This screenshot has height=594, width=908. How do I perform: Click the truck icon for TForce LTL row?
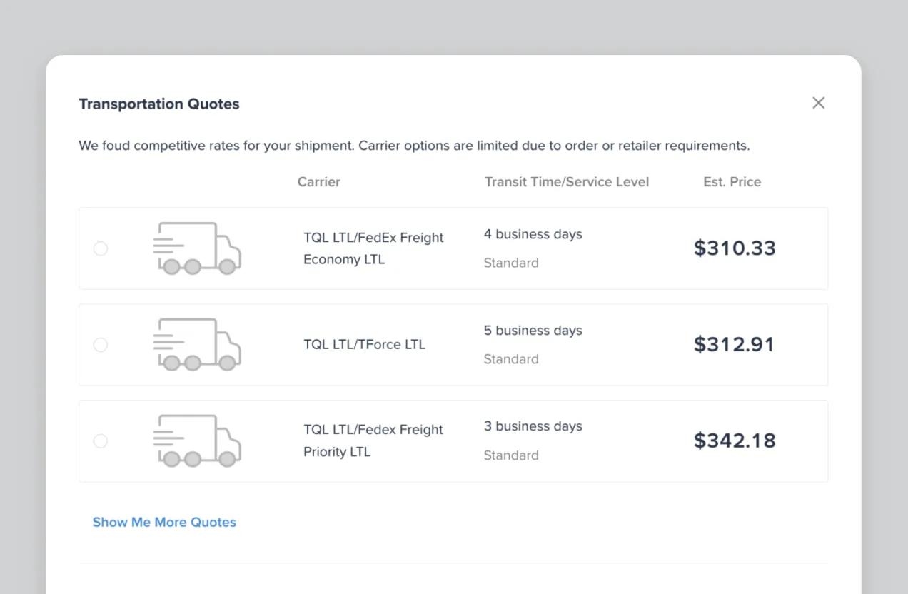(x=197, y=345)
